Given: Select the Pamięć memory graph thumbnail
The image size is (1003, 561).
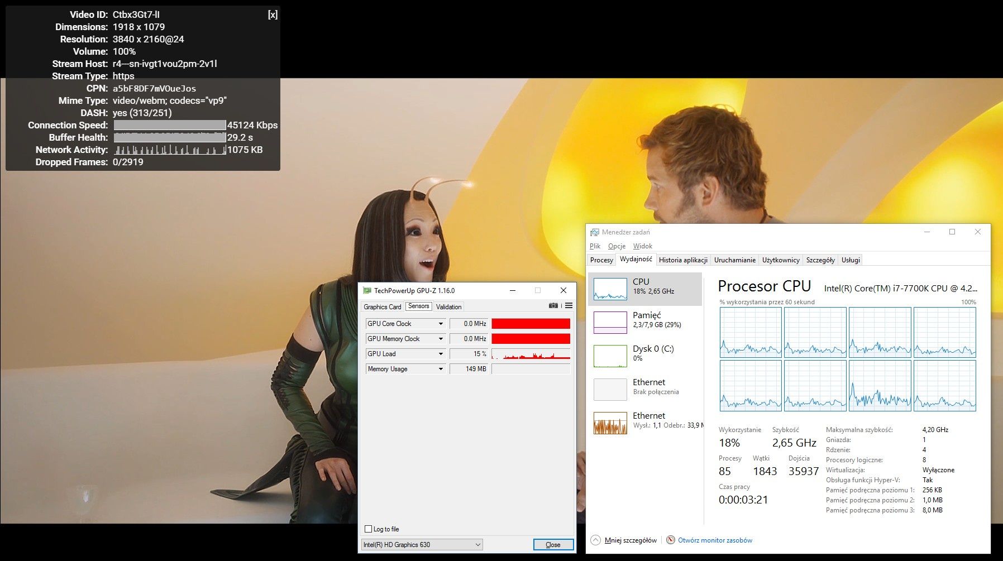Looking at the screenshot, I should pos(610,323).
